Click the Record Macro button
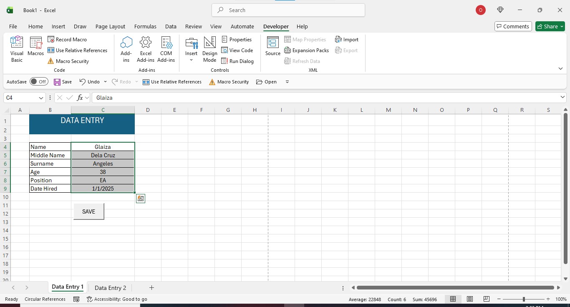Image resolution: width=570 pixels, height=307 pixels. (67, 40)
